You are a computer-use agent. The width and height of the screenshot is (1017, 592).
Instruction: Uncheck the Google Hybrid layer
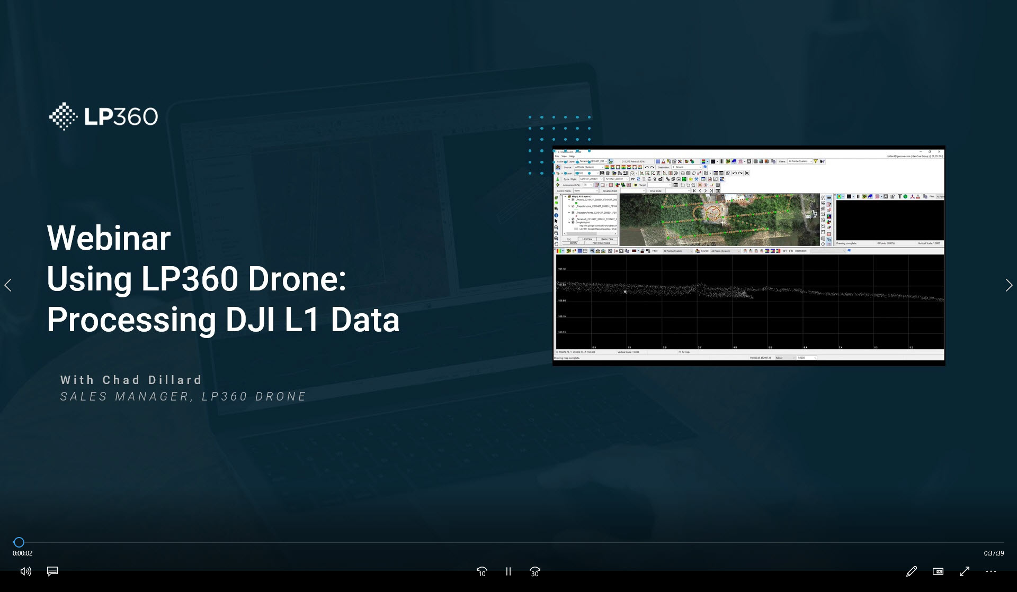[x=573, y=222]
